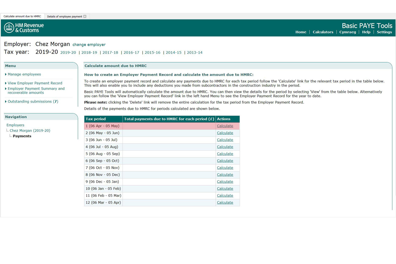Calculate period 5 (06 Aug - 05 Sep)

(x=225, y=154)
